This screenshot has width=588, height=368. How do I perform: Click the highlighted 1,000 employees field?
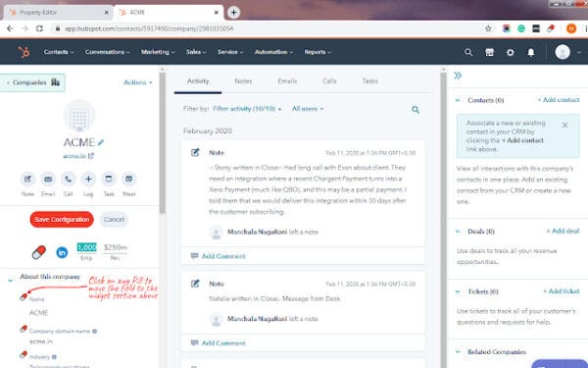click(86, 247)
